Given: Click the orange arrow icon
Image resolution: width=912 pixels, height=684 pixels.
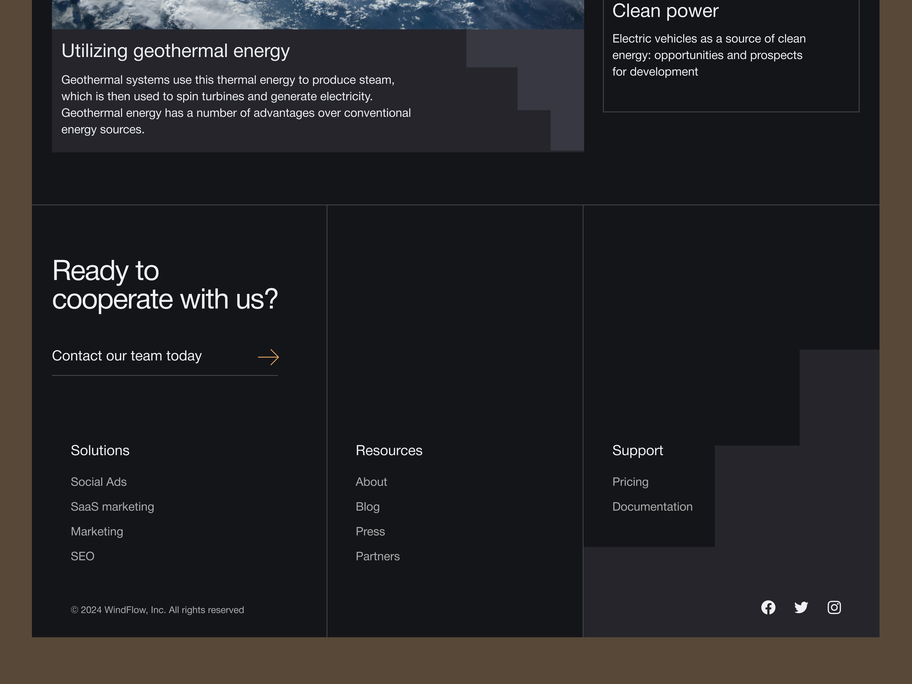Looking at the screenshot, I should [268, 357].
